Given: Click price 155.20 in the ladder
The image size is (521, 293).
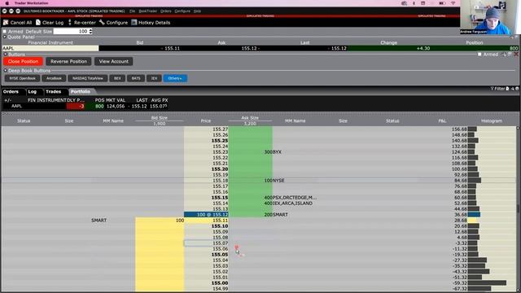Looking at the screenshot, I should [x=220, y=169].
